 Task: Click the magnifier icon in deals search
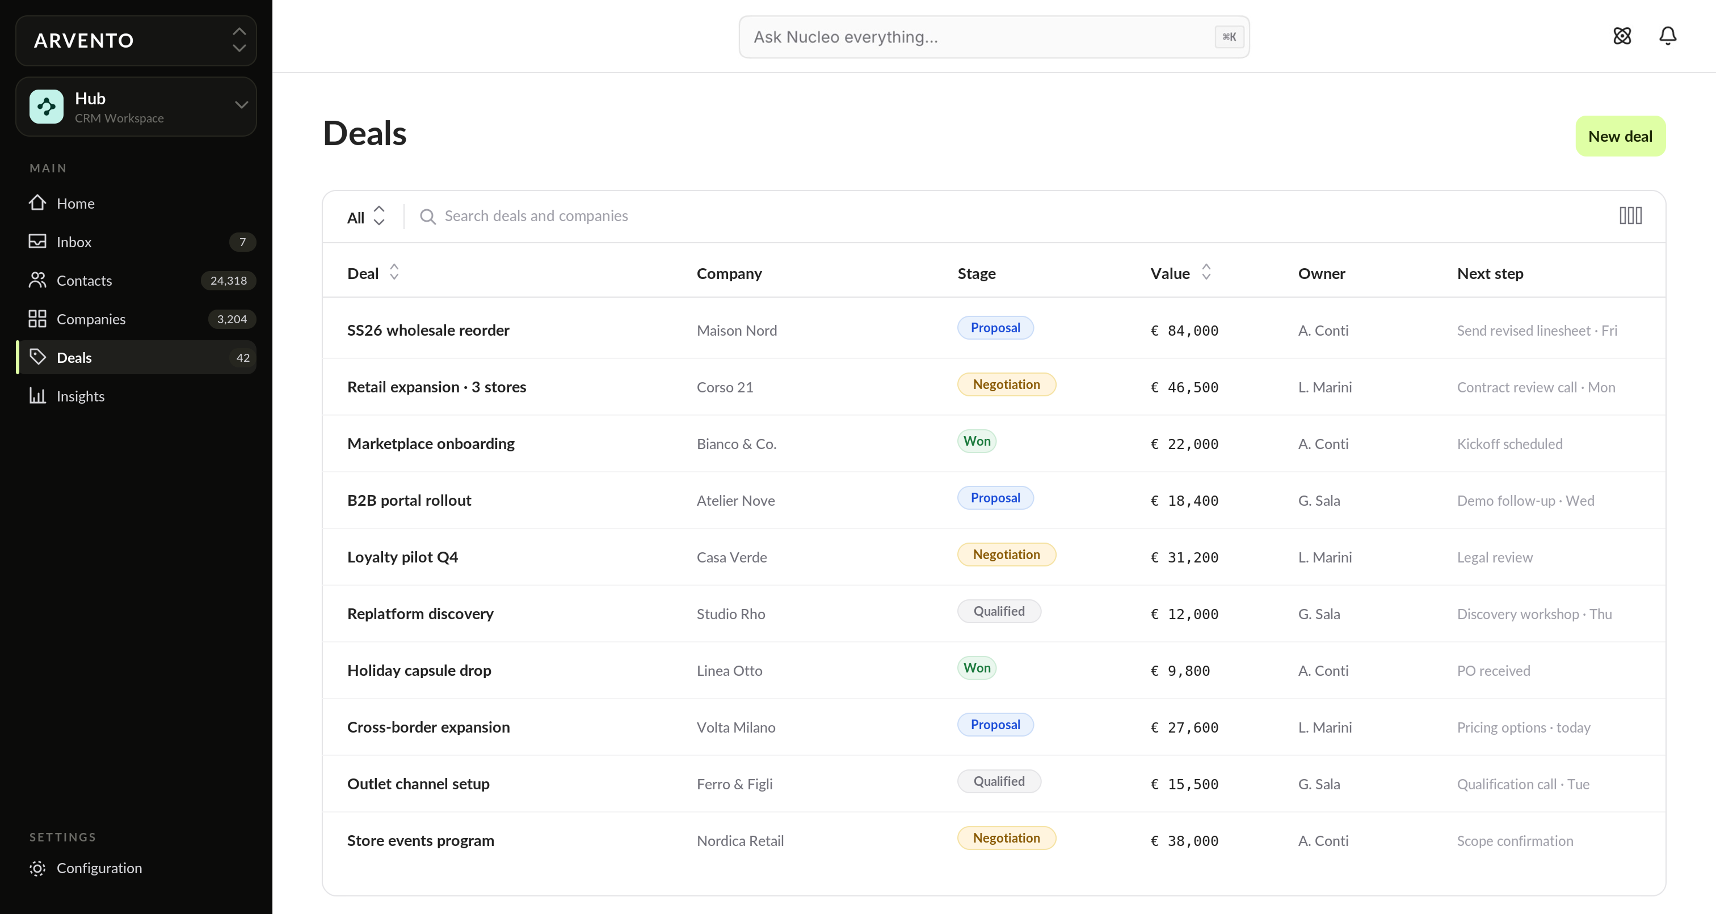pyautogui.click(x=428, y=217)
